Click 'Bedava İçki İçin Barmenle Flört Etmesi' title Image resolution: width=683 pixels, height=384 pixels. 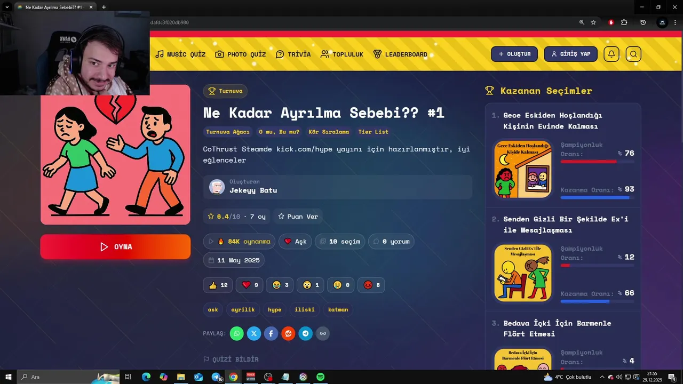click(x=558, y=329)
